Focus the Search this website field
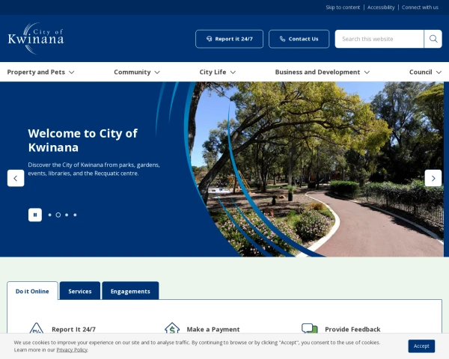449x359 pixels. point(379,39)
